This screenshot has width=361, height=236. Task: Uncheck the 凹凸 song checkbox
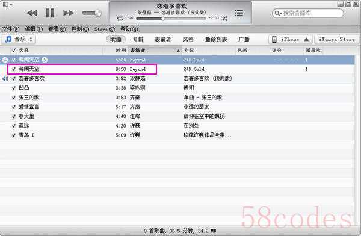14,88
